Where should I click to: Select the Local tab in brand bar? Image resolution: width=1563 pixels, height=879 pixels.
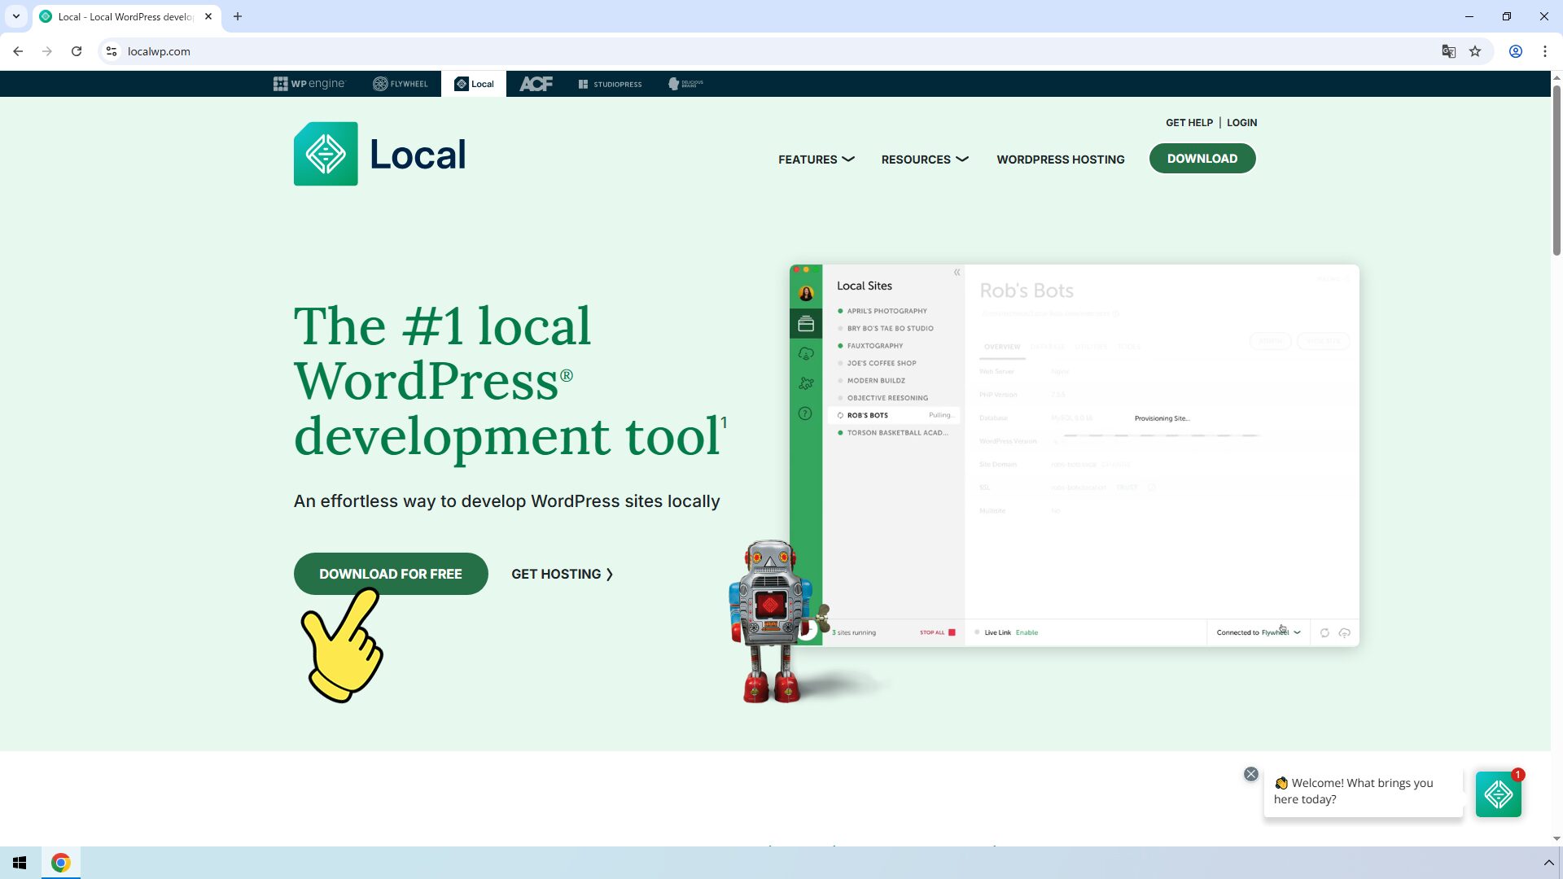[x=474, y=84]
